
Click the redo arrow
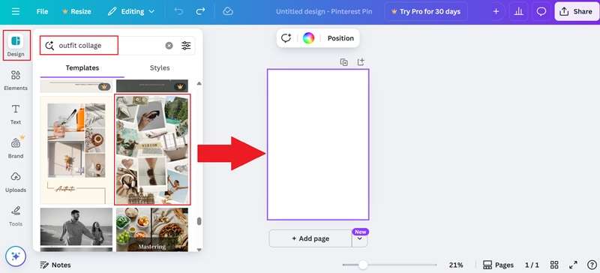tap(200, 11)
